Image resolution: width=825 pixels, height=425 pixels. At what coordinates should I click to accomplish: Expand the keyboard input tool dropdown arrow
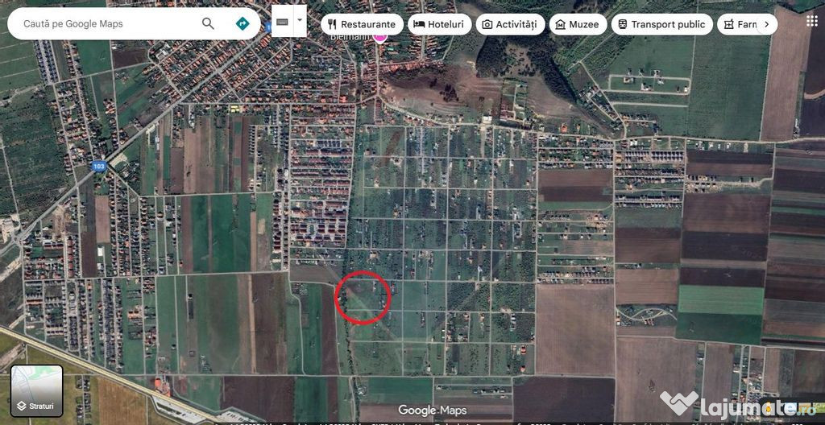point(300,21)
